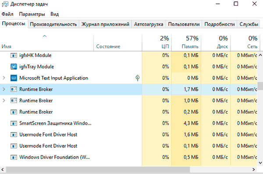Viewport: 263px width, 175px height.
Task: Close the Диспетчер задач window
Action: tap(254, 4)
